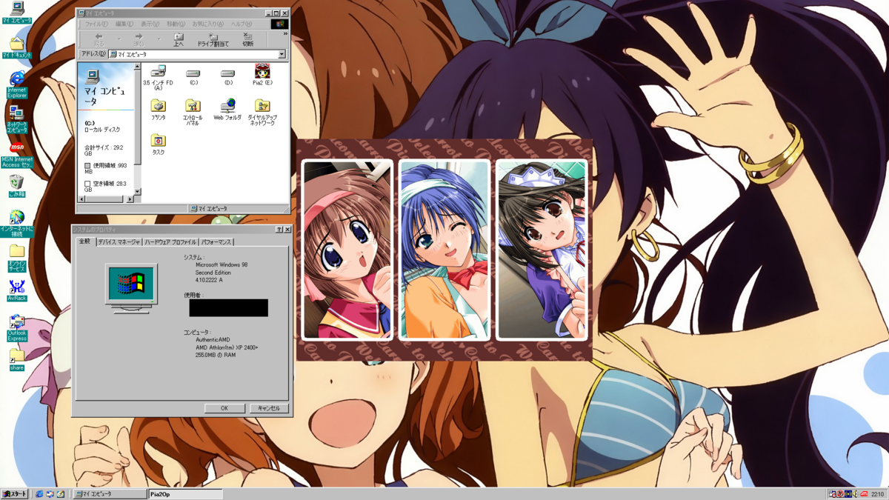Open the スタート menu
This screenshot has width=889, height=500.
(x=14, y=494)
